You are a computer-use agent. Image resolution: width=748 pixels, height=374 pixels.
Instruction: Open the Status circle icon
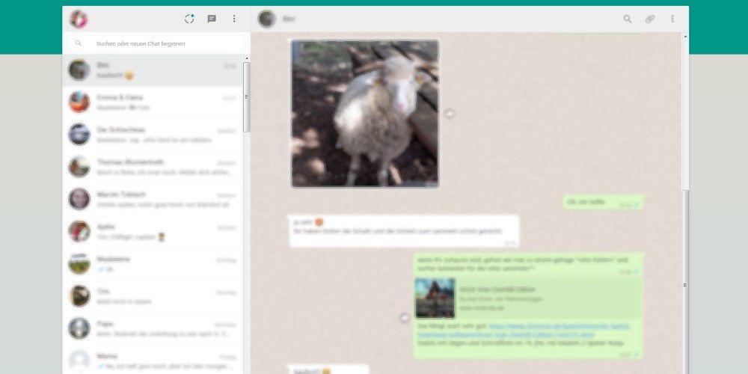tap(189, 19)
